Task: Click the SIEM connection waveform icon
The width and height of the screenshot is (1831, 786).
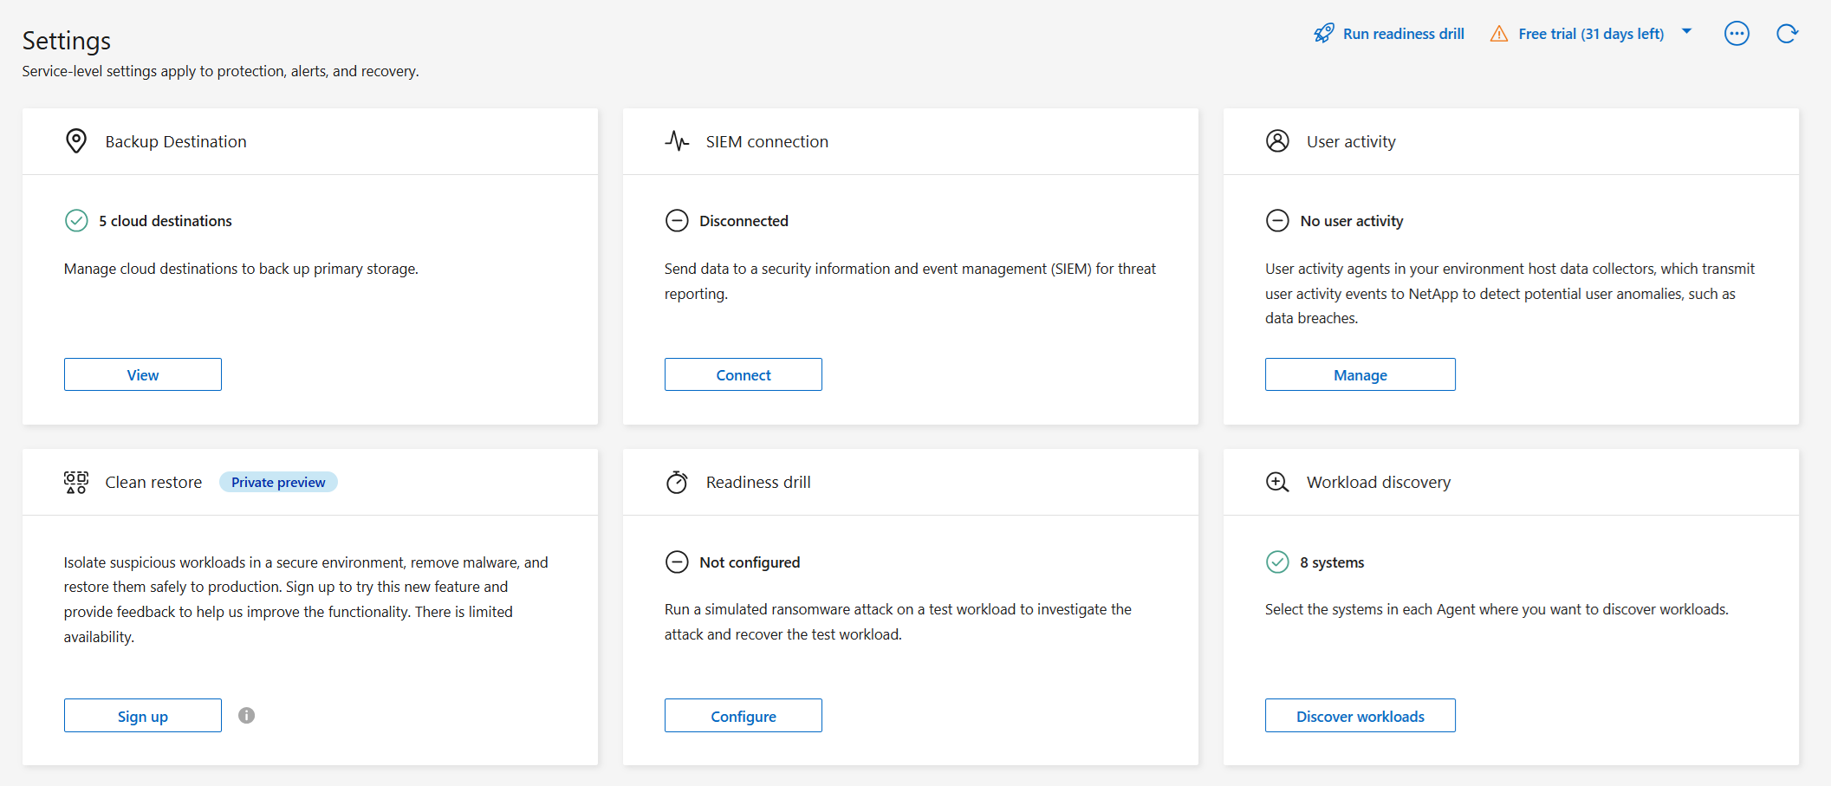Action: click(677, 140)
